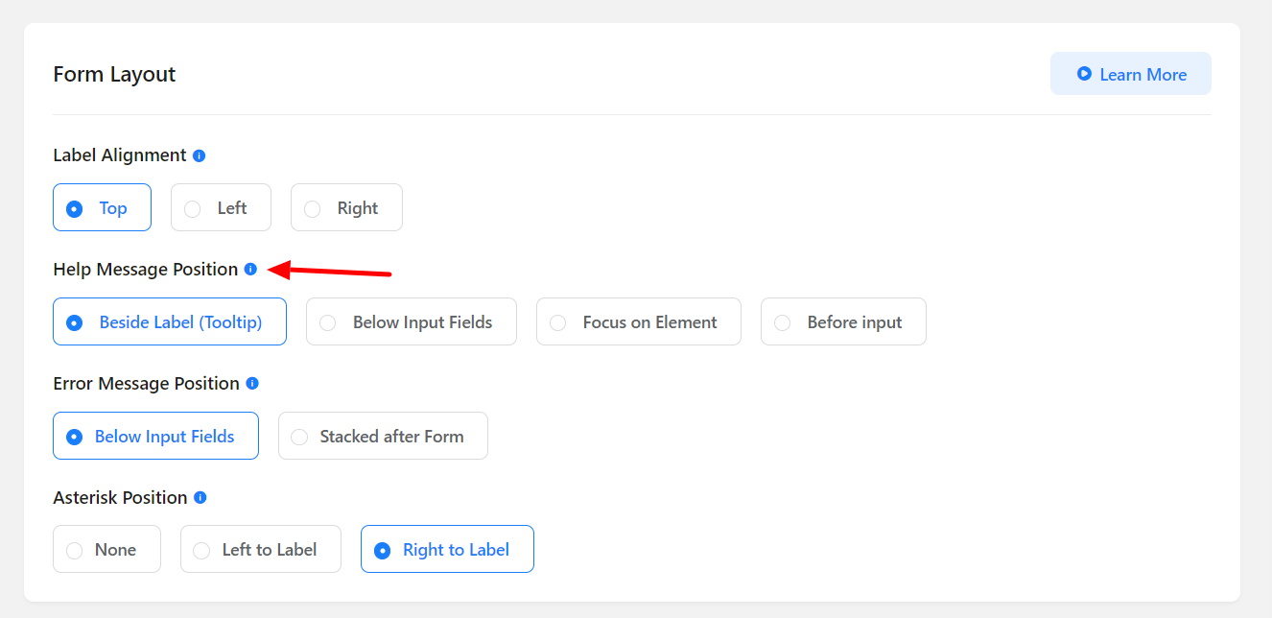Select Beside Label (Tooltip) help position
The width and height of the screenshot is (1272, 618).
click(169, 322)
